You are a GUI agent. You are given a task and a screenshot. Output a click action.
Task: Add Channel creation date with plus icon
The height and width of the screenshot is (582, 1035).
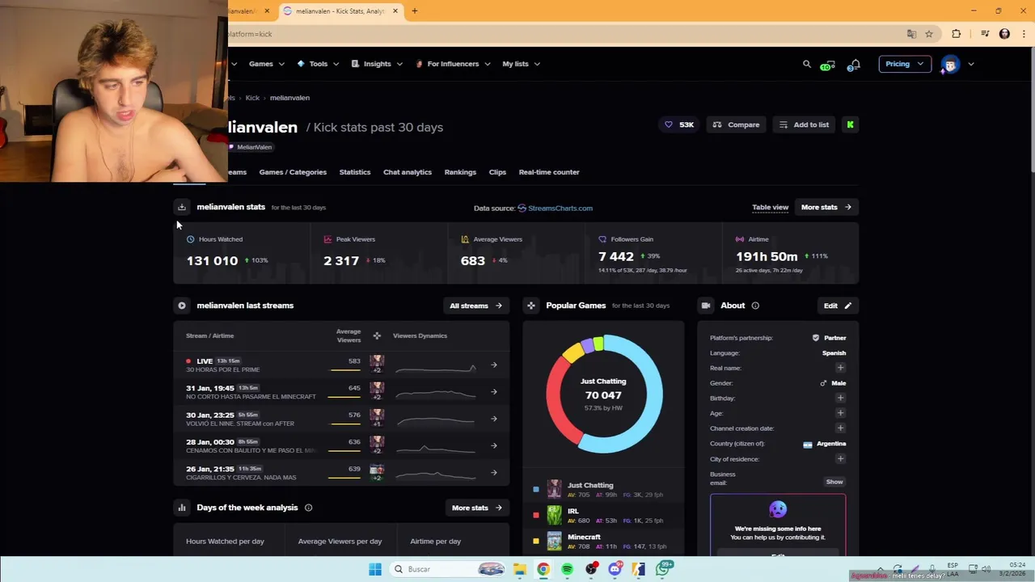pyautogui.click(x=840, y=428)
